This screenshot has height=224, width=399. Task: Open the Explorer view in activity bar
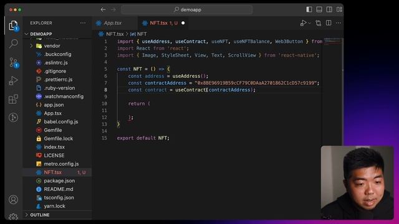pyautogui.click(x=13, y=26)
